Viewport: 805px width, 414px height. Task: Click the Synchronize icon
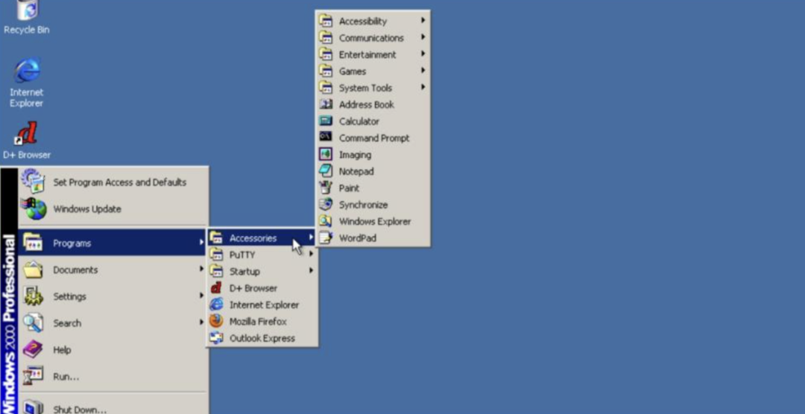point(326,204)
